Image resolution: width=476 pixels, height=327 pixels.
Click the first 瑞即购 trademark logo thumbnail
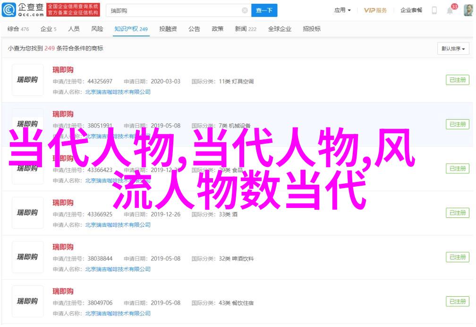tap(27, 80)
